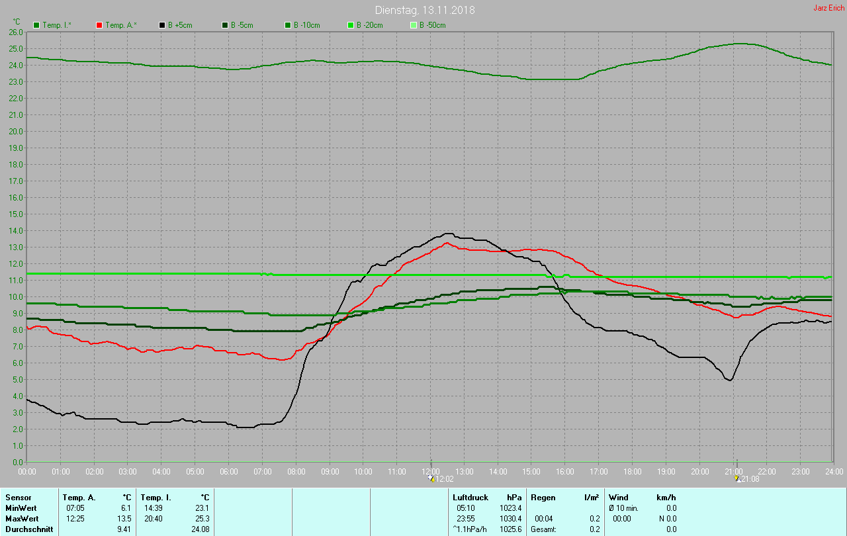The image size is (847, 536).
Task: Click the Temp. I.* green legend swatch
Action: click(x=36, y=25)
